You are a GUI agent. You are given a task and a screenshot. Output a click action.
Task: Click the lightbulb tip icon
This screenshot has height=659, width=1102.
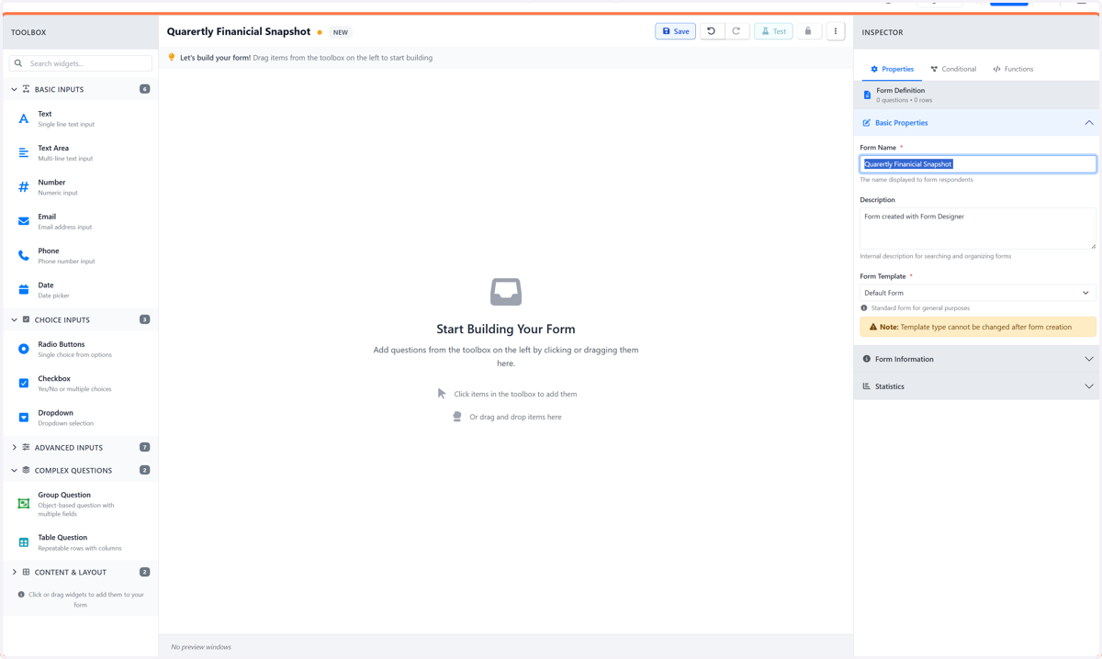pos(172,57)
